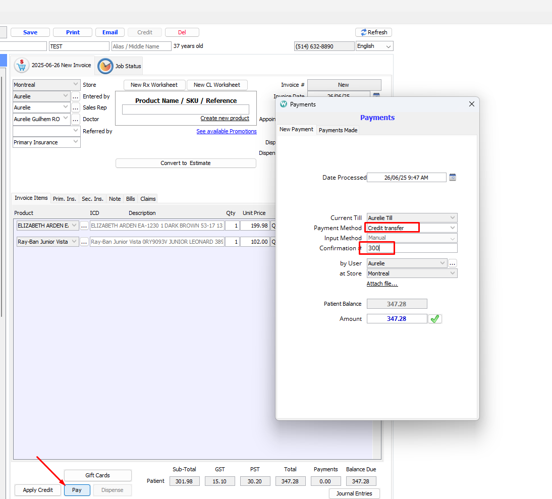This screenshot has width=552, height=499.
Task: Click the Print button
Action: 73,32
